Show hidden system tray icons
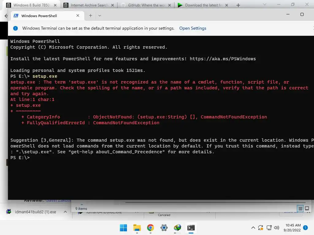 [253, 228]
